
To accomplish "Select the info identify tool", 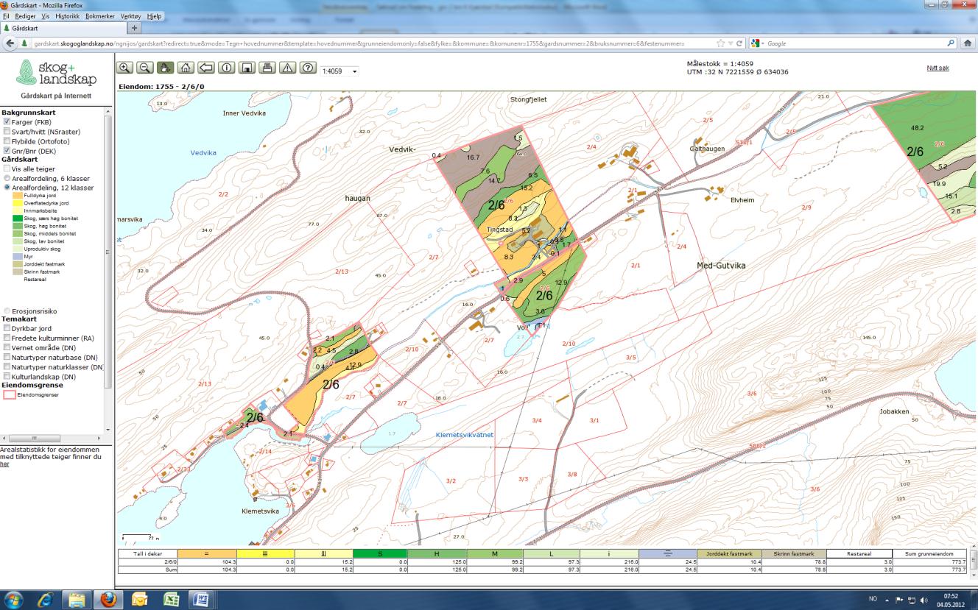I will pos(227,68).
